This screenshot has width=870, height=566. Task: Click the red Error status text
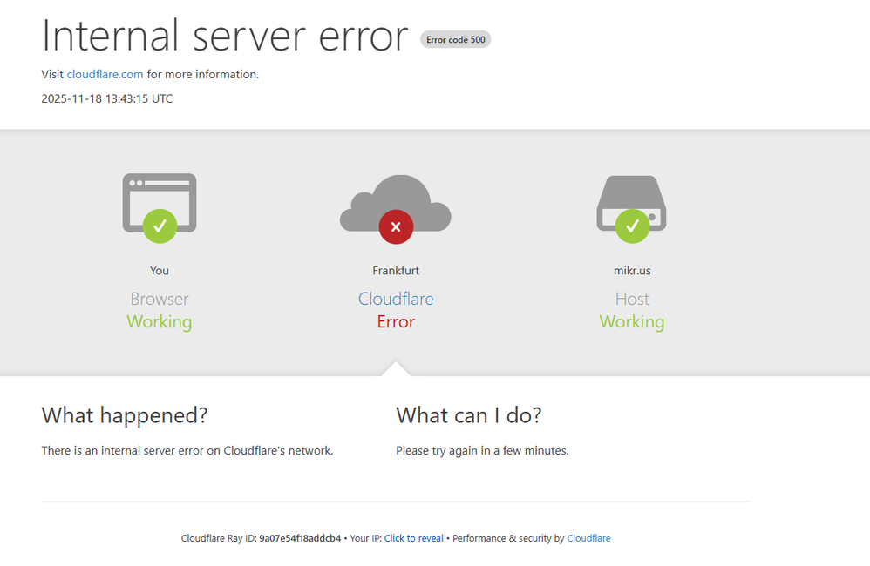coord(396,321)
